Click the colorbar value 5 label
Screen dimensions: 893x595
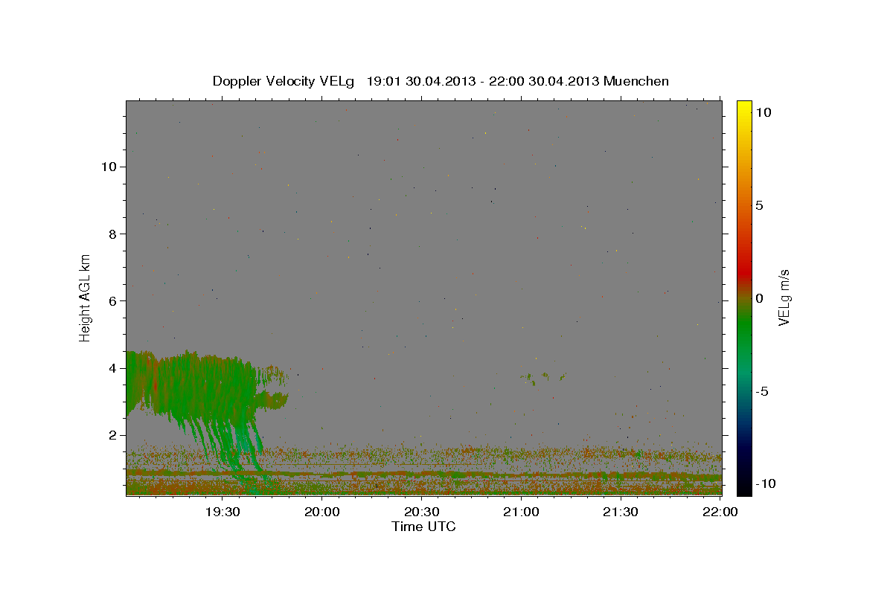[x=759, y=205]
